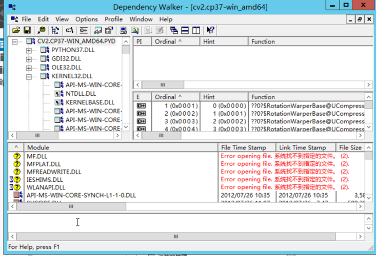Viewport: 376px width, 256px height.
Task: Click C++ icon on export ordinal 1 row
Action: (141, 106)
